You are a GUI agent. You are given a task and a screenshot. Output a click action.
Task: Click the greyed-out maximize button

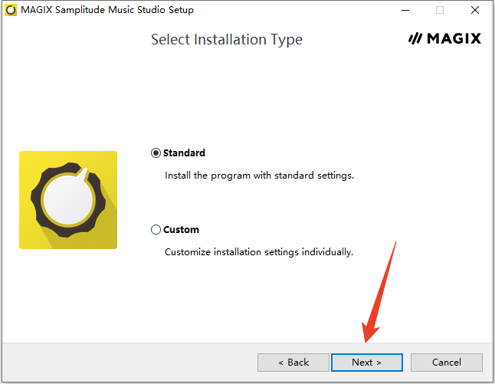[440, 10]
